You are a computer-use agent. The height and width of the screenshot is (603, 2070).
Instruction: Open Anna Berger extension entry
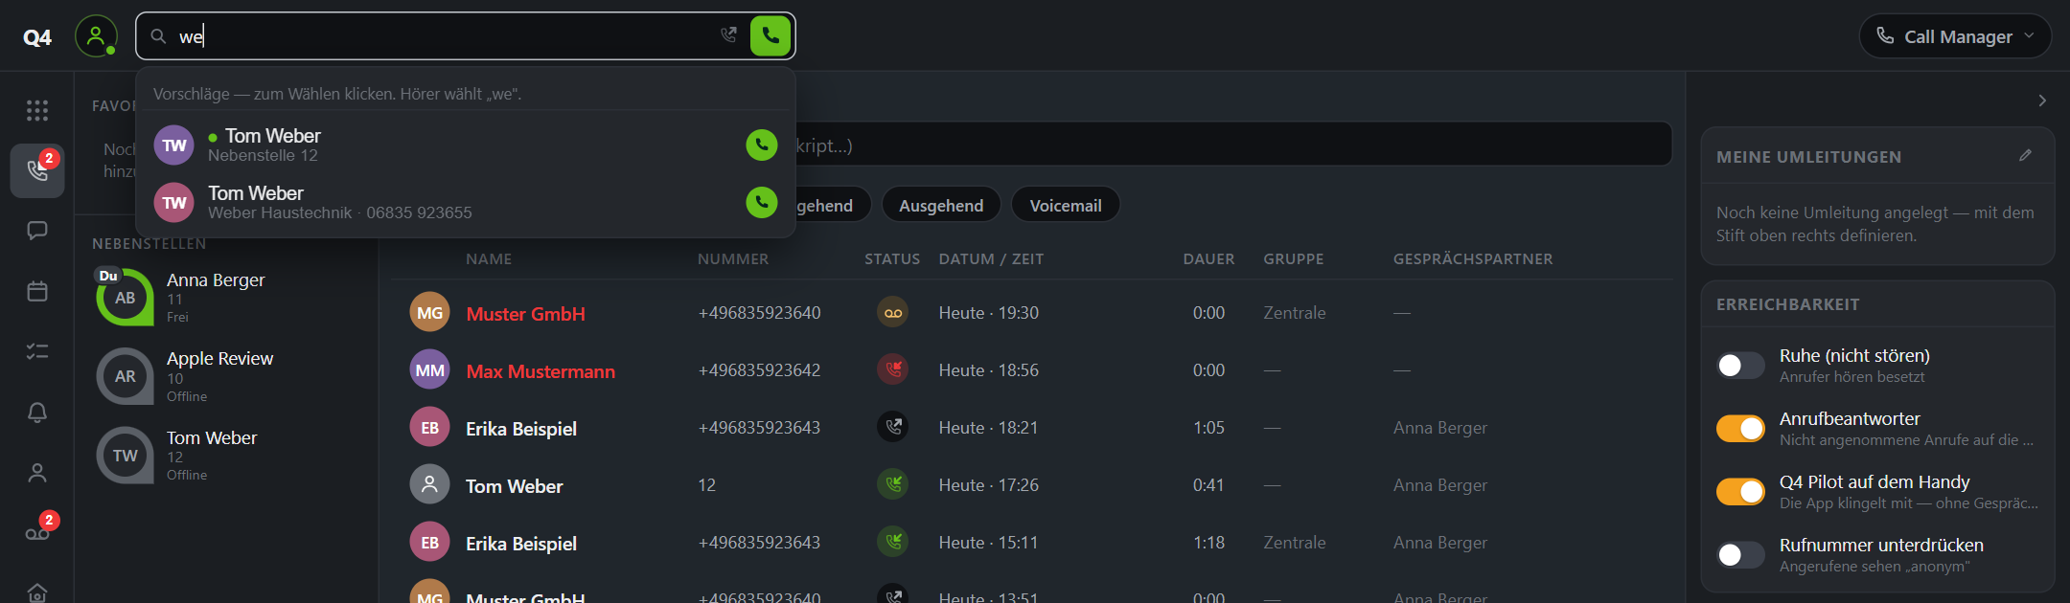click(x=226, y=298)
